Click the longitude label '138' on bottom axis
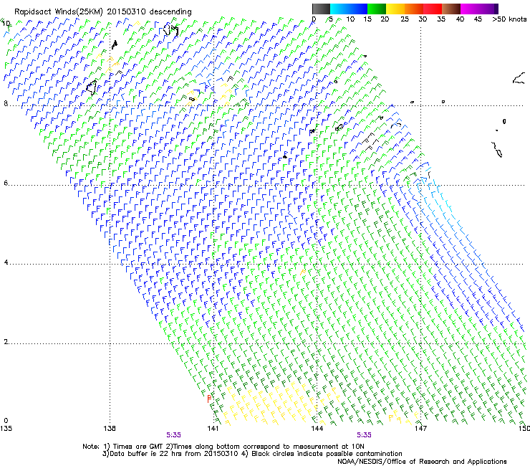This screenshot has width=530, height=466. pyautogui.click(x=110, y=429)
